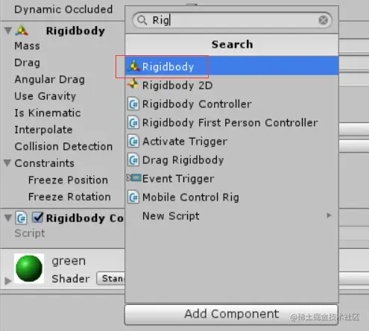The height and width of the screenshot is (331, 369).
Task: Select the Activate Trigger script icon
Action: tap(133, 141)
